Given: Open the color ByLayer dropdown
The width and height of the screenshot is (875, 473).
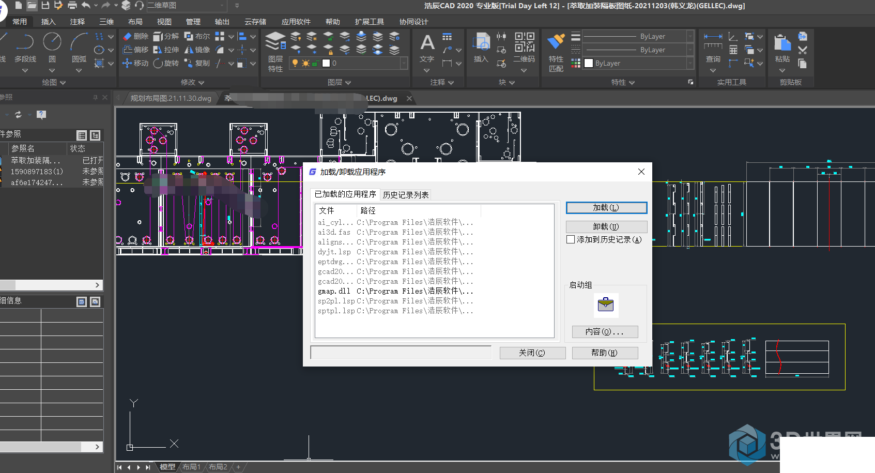Looking at the screenshot, I should click(690, 63).
